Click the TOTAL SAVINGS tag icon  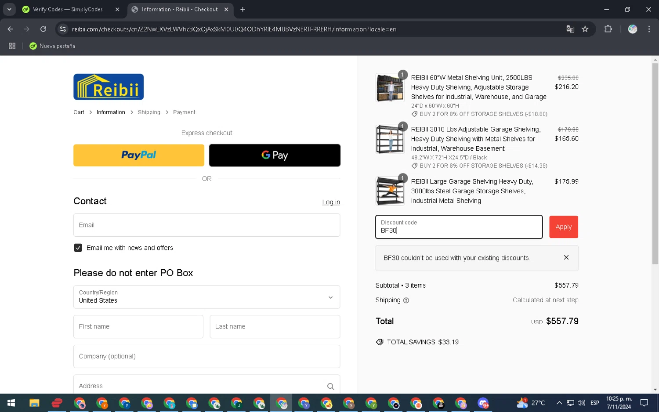click(x=380, y=342)
